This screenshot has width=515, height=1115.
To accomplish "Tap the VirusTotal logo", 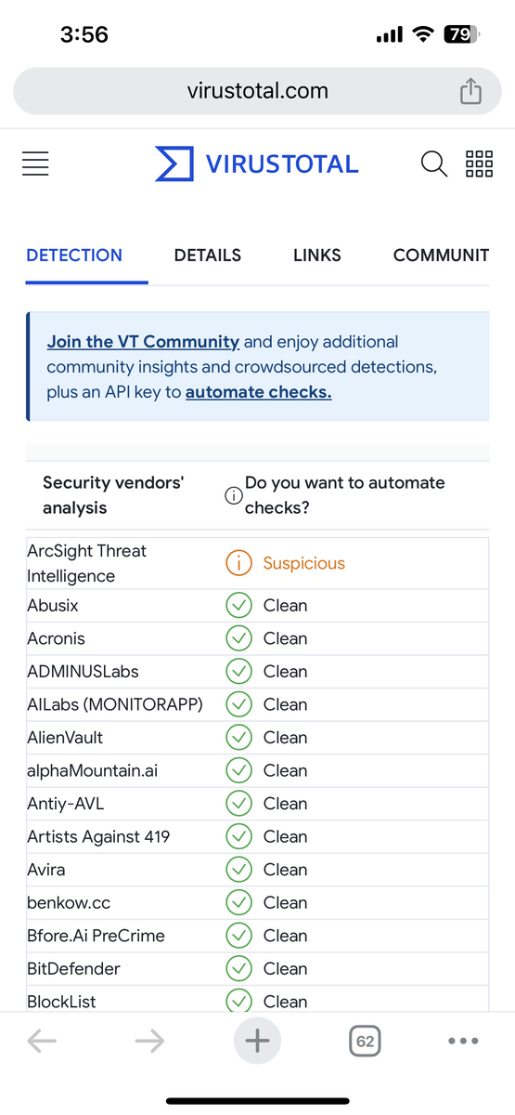I will coord(257,164).
